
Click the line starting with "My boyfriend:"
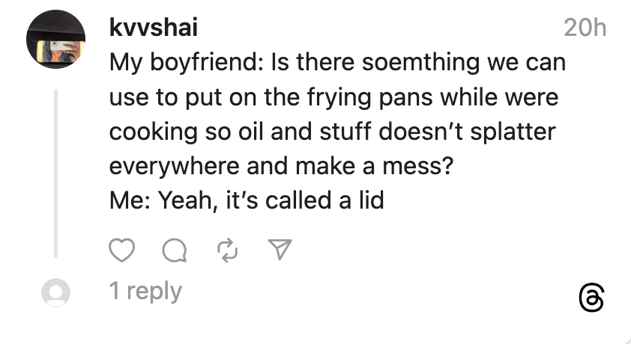337,63
